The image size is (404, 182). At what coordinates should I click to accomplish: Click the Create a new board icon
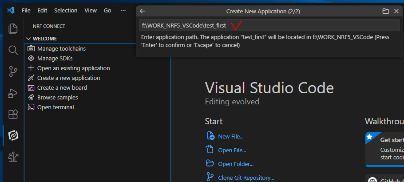pos(31,87)
